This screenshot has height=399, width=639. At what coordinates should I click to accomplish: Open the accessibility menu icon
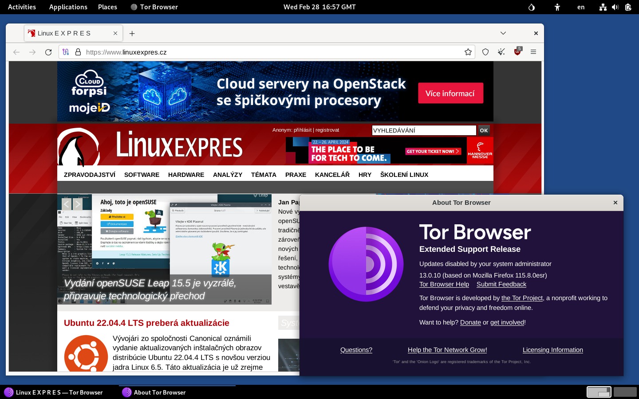coord(557,7)
